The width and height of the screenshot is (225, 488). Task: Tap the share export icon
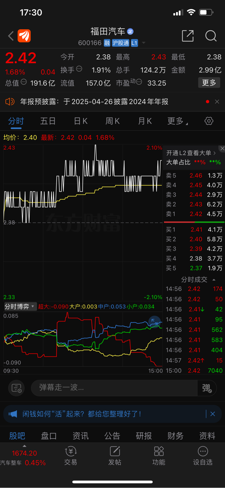(188, 36)
